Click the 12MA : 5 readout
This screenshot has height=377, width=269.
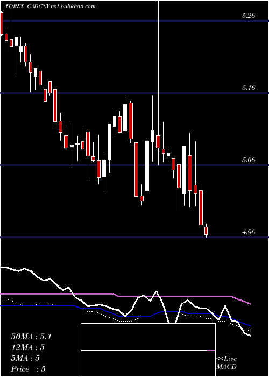(28, 347)
